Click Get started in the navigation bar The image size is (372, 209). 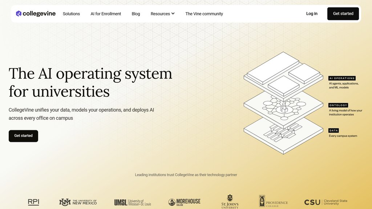click(x=343, y=13)
